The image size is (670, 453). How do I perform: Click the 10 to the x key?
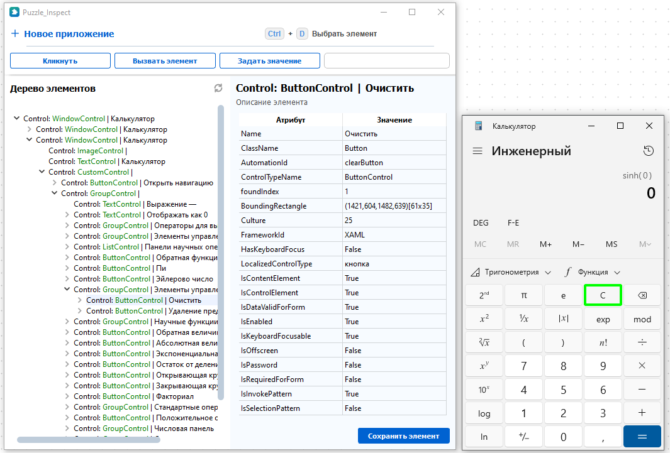pyautogui.click(x=484, y=390)
